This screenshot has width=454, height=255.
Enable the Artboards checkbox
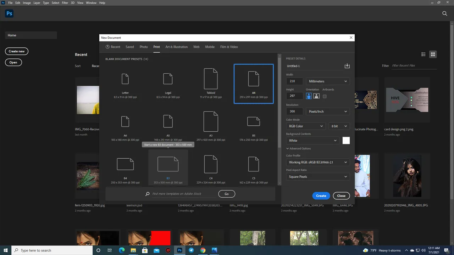click(325, 96)
